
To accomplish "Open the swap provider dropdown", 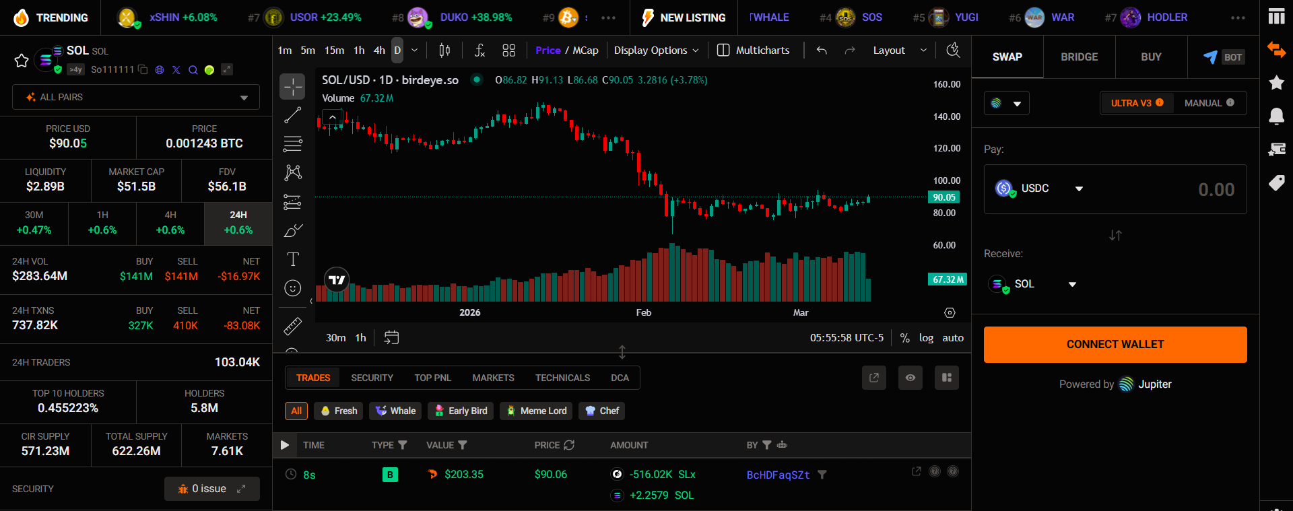I will point(1007,103).
